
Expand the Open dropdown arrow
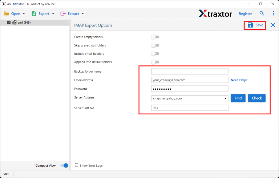click(24, 14)
